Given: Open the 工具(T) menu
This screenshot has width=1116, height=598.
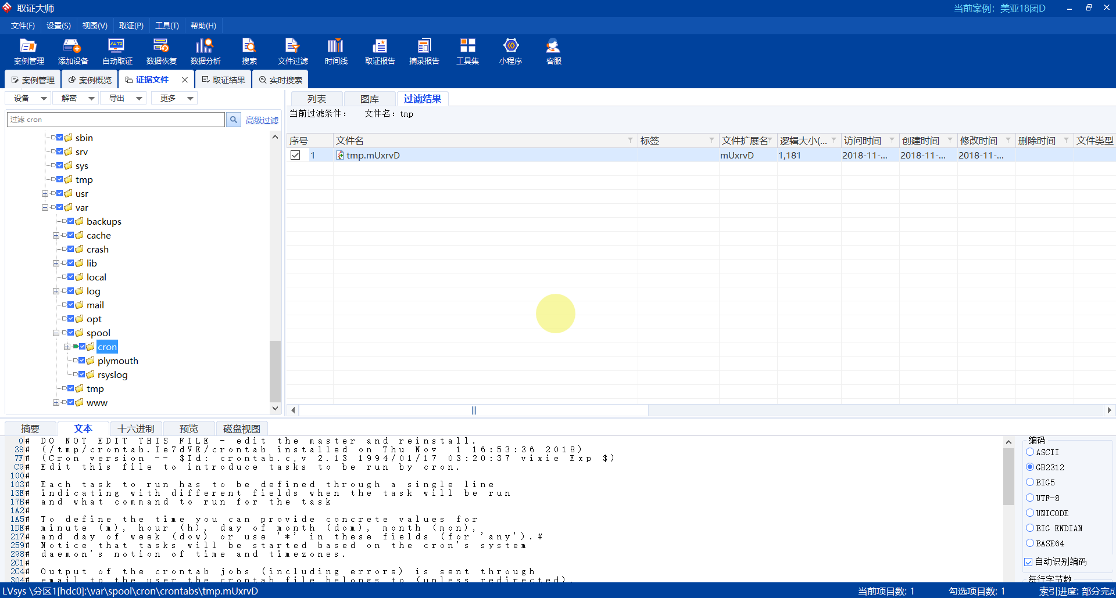Looking at the screenshot, I should 167,26.
